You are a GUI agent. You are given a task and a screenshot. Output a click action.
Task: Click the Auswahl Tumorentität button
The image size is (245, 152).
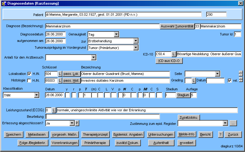tap(177, 26)
